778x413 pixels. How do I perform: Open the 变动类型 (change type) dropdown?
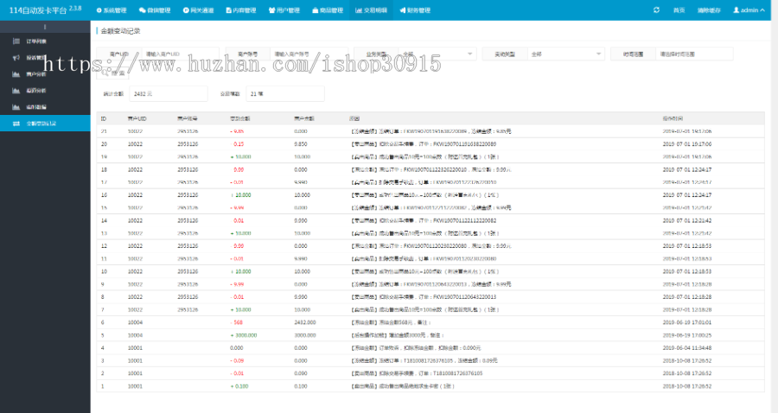click(565, 54)
